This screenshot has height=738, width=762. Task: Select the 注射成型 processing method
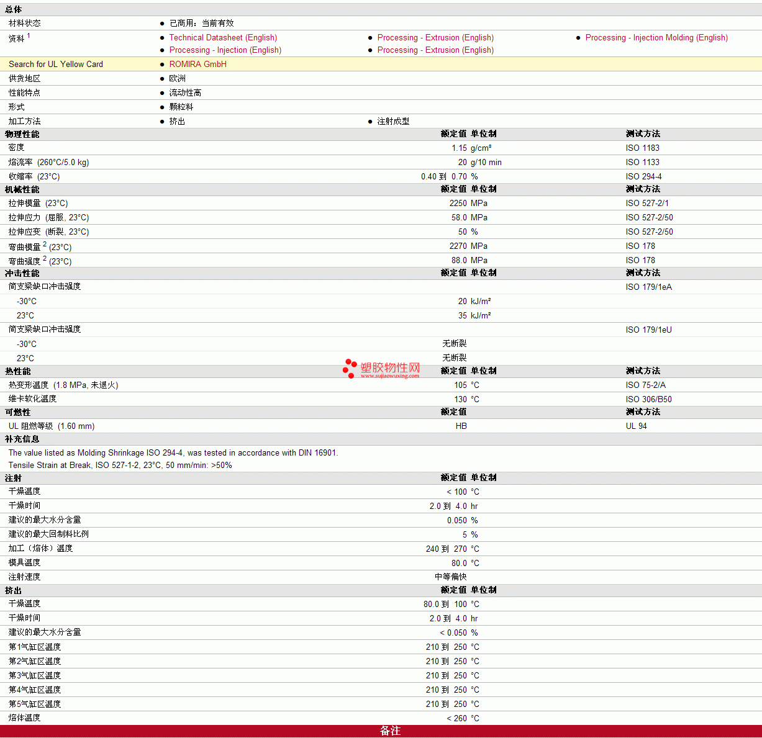click(394, 122)
